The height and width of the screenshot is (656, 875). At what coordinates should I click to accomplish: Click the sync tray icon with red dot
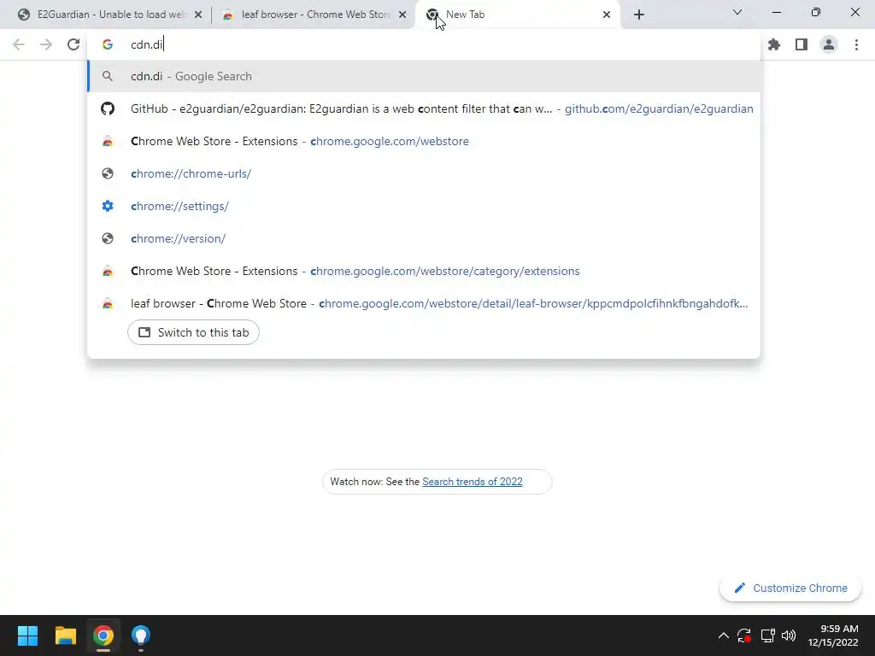click(744, 635)
